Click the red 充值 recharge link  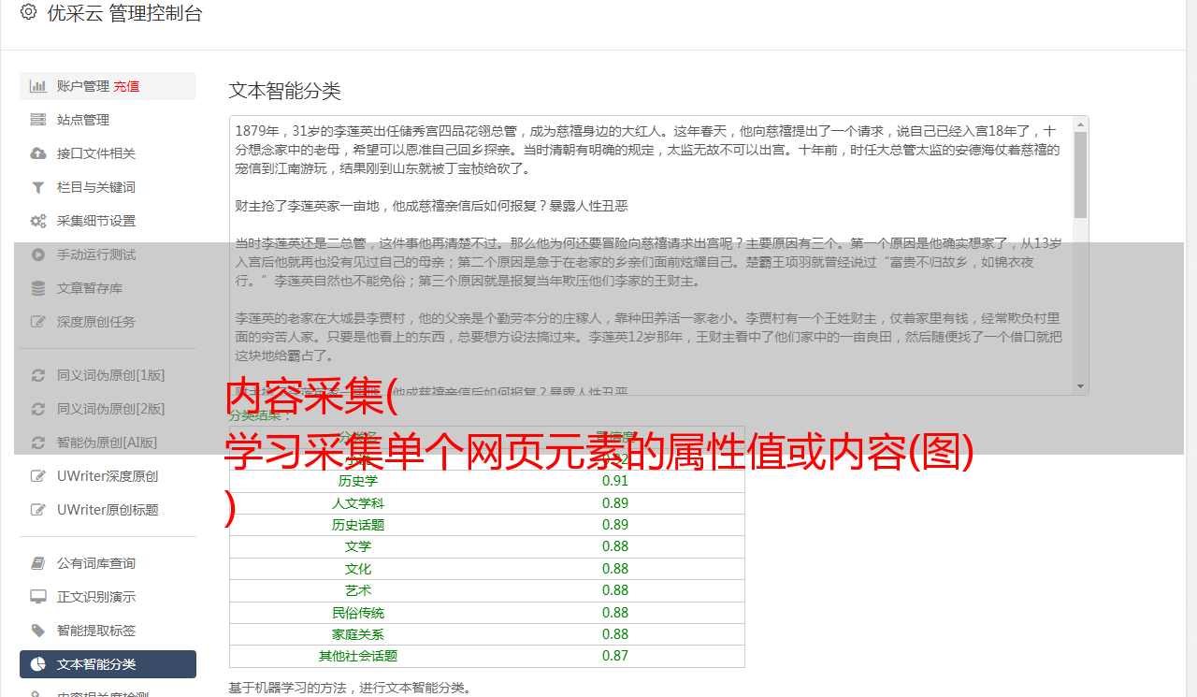coord(126,86)
